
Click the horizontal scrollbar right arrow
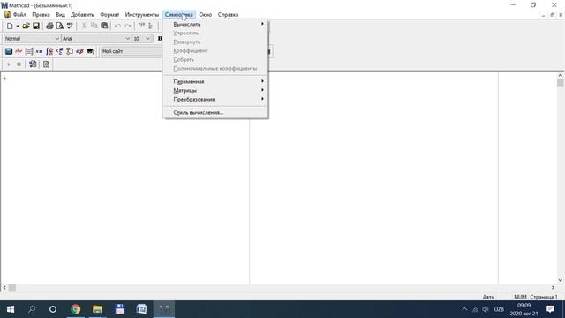click(553, 287)
